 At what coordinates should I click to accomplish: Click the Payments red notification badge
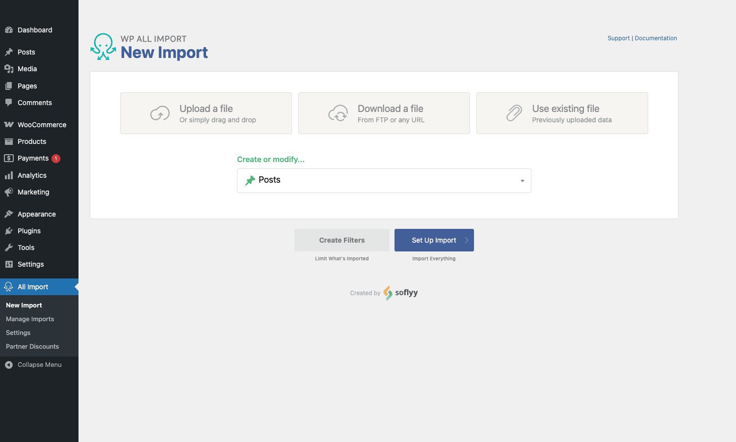(56, 158)
